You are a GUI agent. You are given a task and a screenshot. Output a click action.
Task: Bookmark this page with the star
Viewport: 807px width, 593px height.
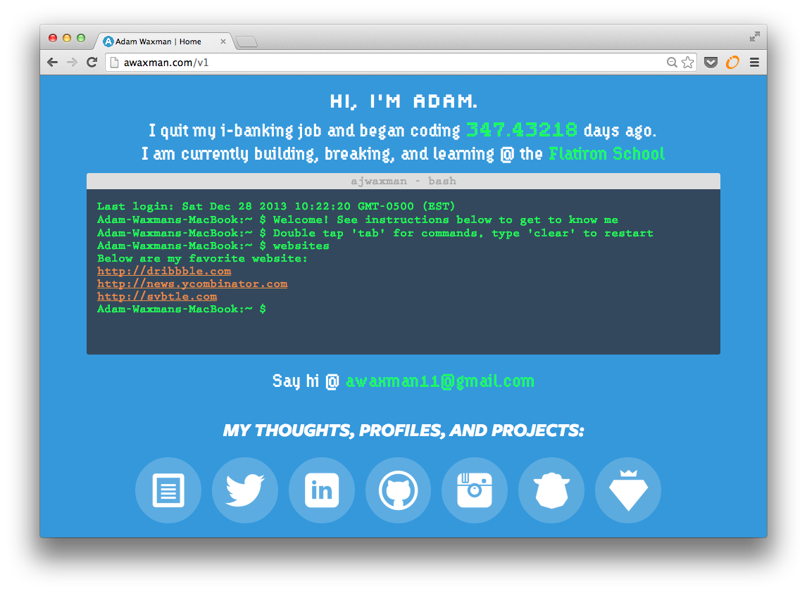687,62
